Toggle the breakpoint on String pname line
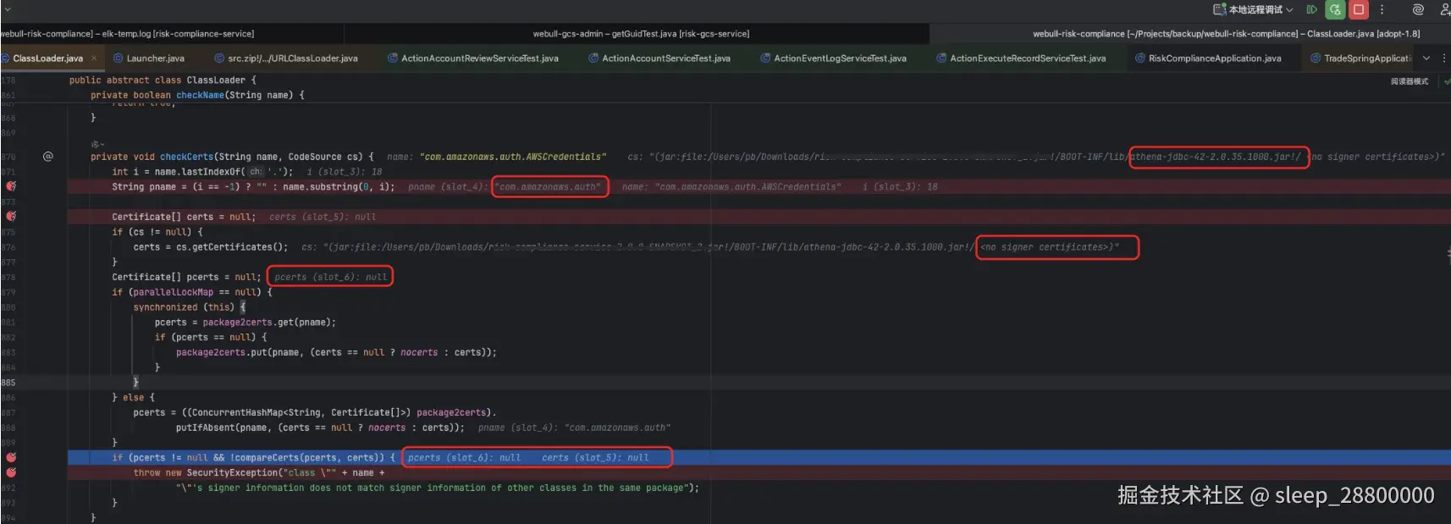Viewport: 1451px width, 524px height. (11, 186)
